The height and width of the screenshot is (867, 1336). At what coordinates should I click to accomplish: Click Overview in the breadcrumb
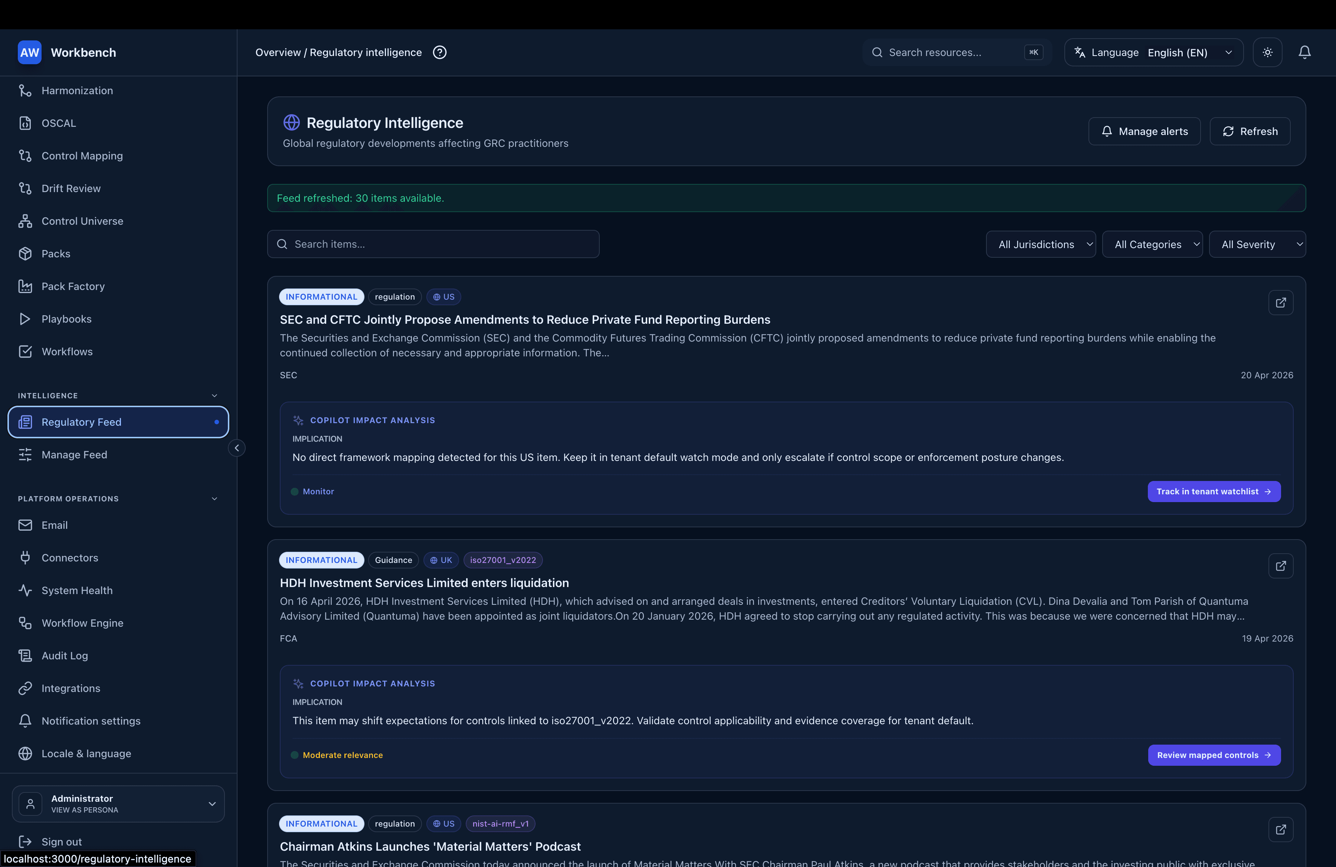coord(278,52)
